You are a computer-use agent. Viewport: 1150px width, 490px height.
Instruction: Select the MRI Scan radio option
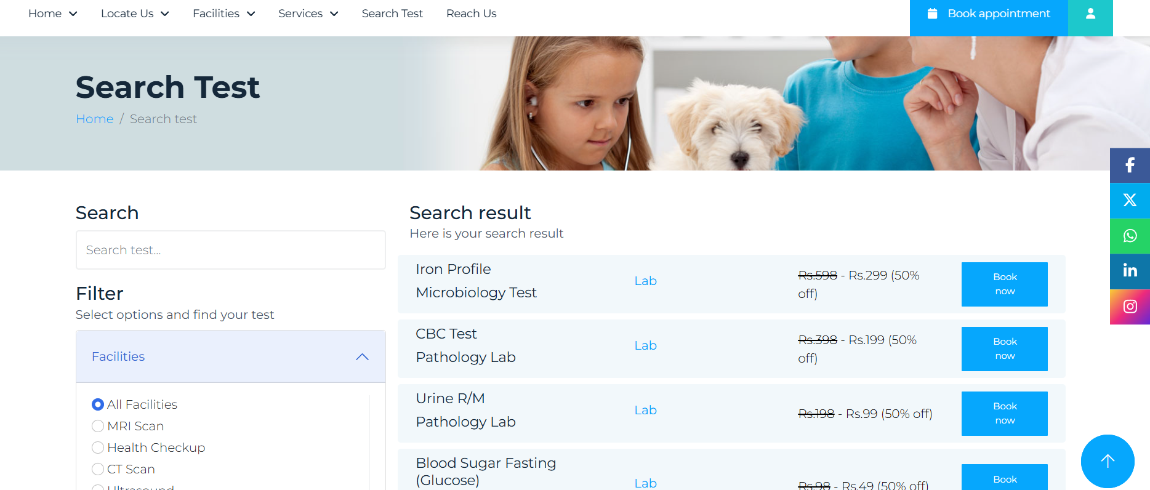[98, 426]
